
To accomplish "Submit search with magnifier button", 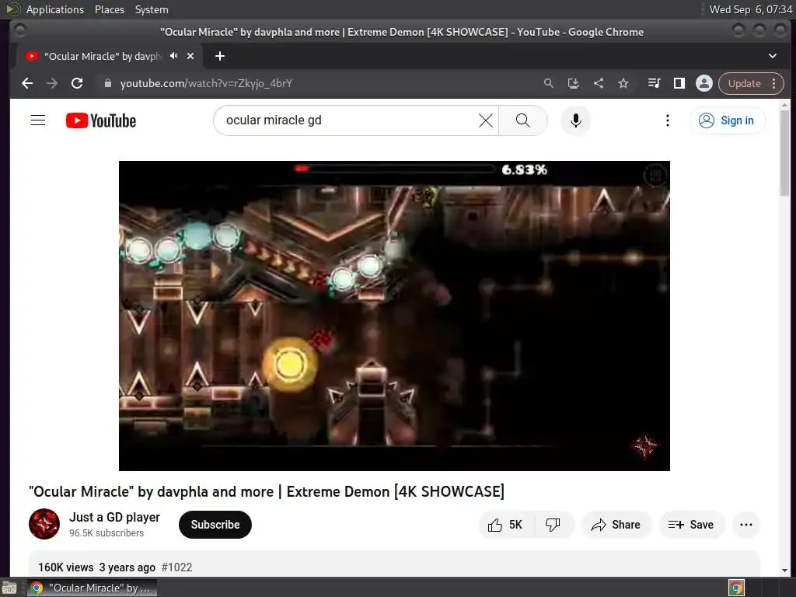I will [523, 120].
